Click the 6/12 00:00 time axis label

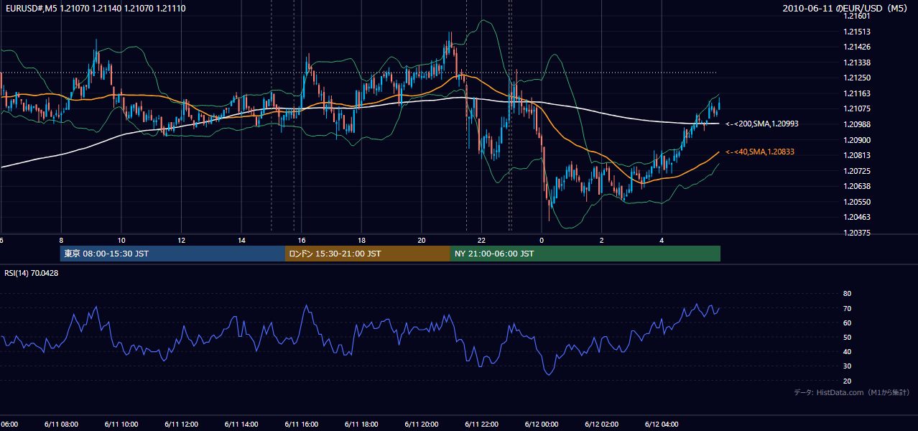pos(542,425)
